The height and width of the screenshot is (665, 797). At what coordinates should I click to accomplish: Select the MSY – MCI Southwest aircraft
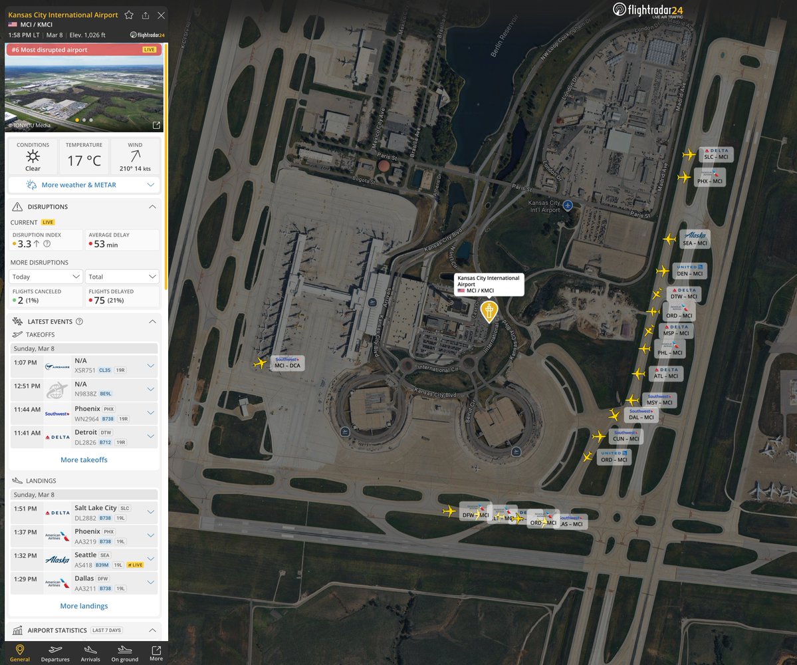[631, 400]
